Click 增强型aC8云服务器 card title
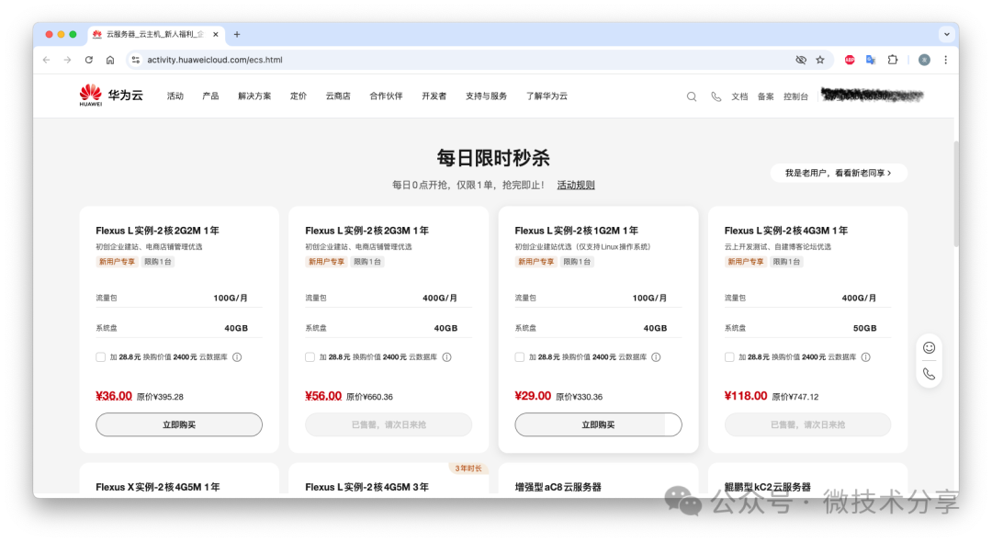Image resolution: width=992 pixels, height=542 pixels. [x=558, y=487]
